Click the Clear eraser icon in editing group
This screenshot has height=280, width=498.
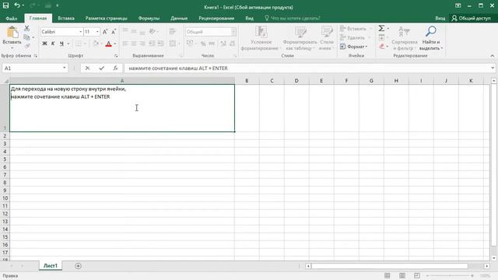click(382, 47)
